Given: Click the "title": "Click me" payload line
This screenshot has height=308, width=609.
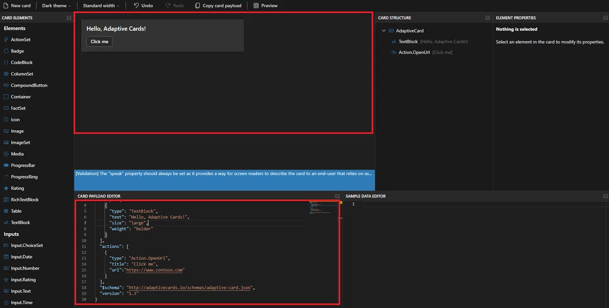Looking at the screenshot, I should 134,264.
